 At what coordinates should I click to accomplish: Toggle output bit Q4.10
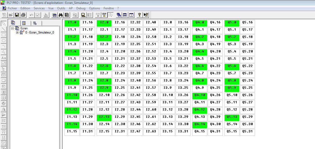[x=200, y=95]
